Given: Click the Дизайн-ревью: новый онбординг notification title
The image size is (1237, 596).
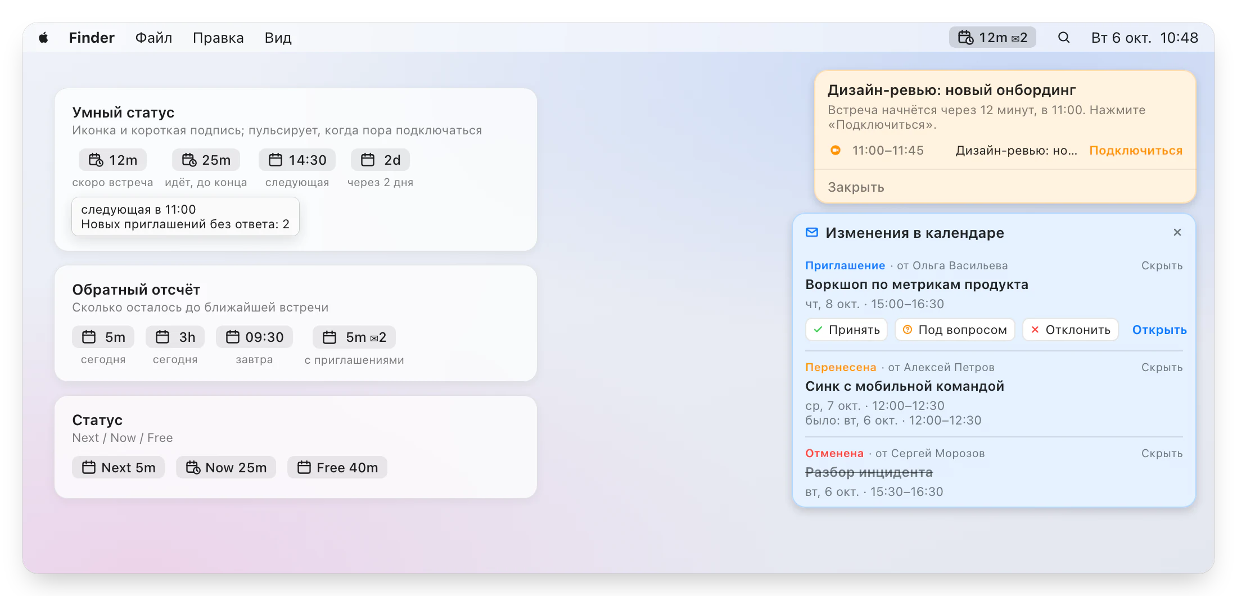Looking at the screenshot, I should click(x=951, y=90).
